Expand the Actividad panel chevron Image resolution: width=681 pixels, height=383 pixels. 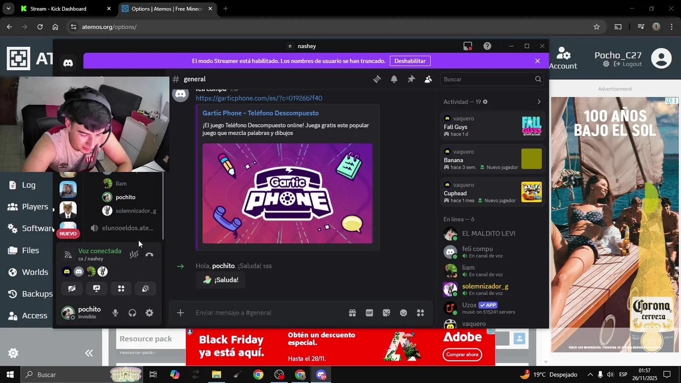coord(538,102)
